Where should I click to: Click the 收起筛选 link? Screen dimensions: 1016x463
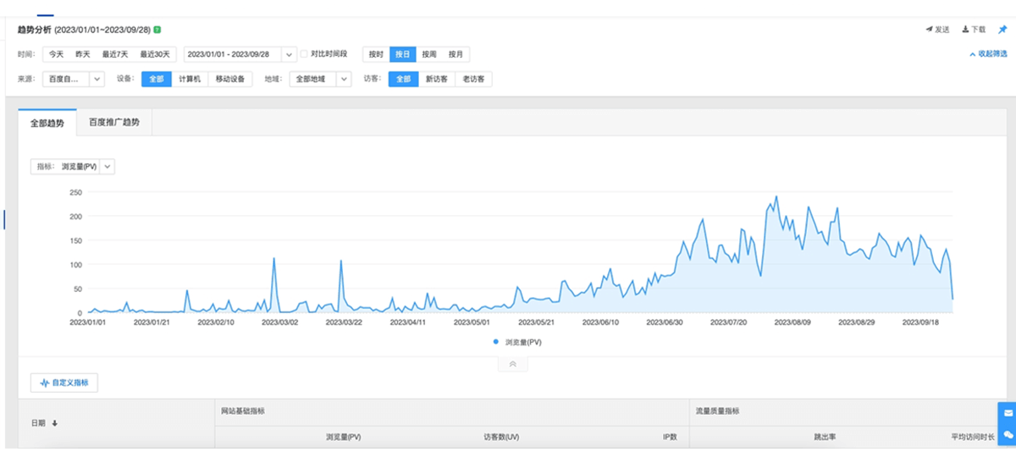point(988,54)
